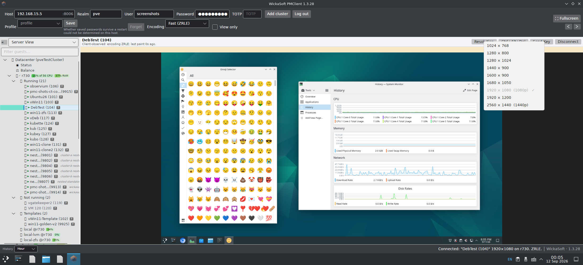Viewport: 583px width, 265px height.
Task: Open the Tools dropdown in System Monitor
Action: (308, 90)
